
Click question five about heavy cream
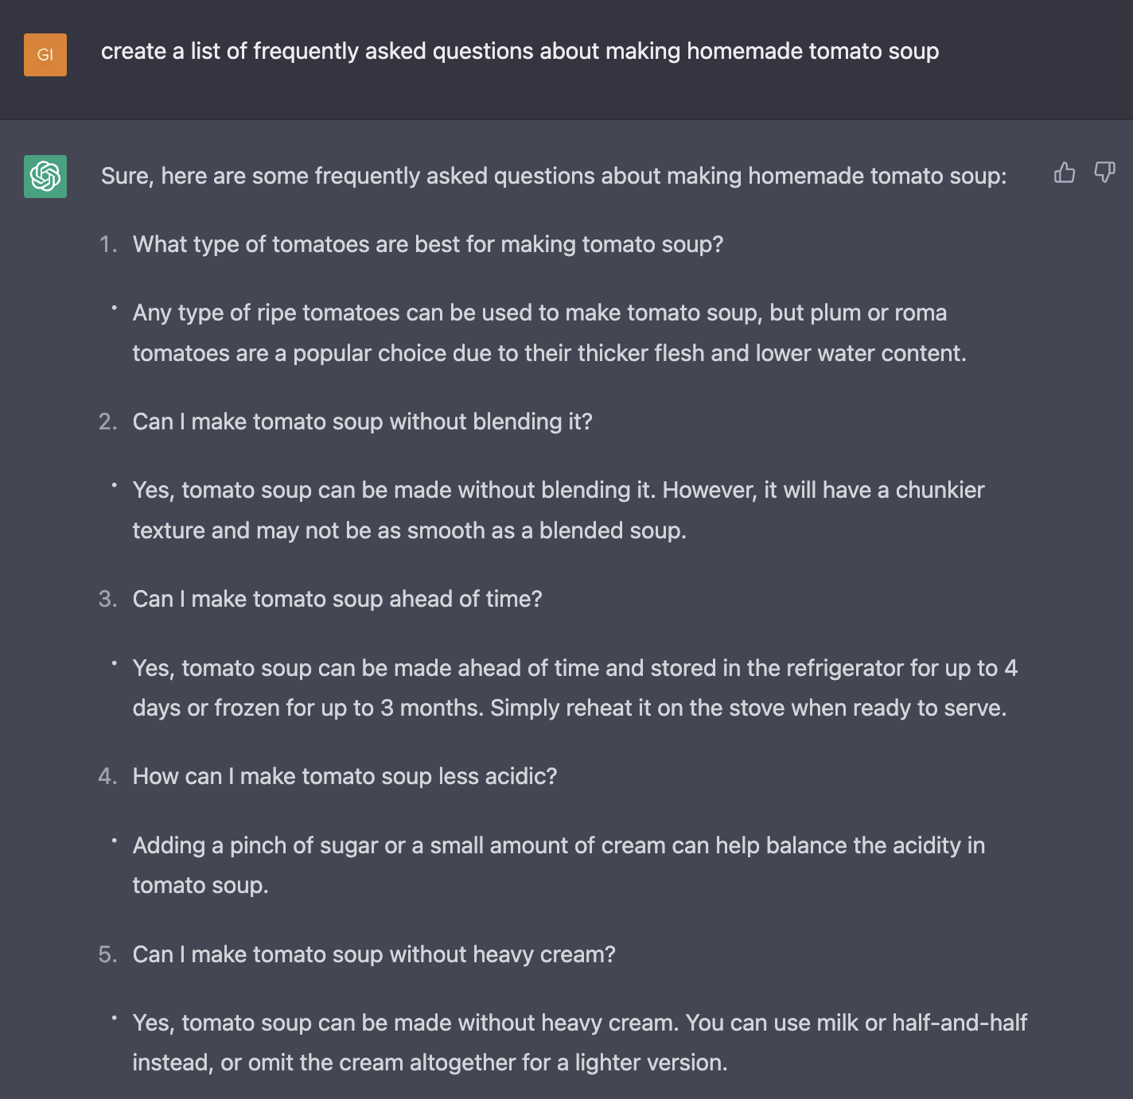point(374,954)
